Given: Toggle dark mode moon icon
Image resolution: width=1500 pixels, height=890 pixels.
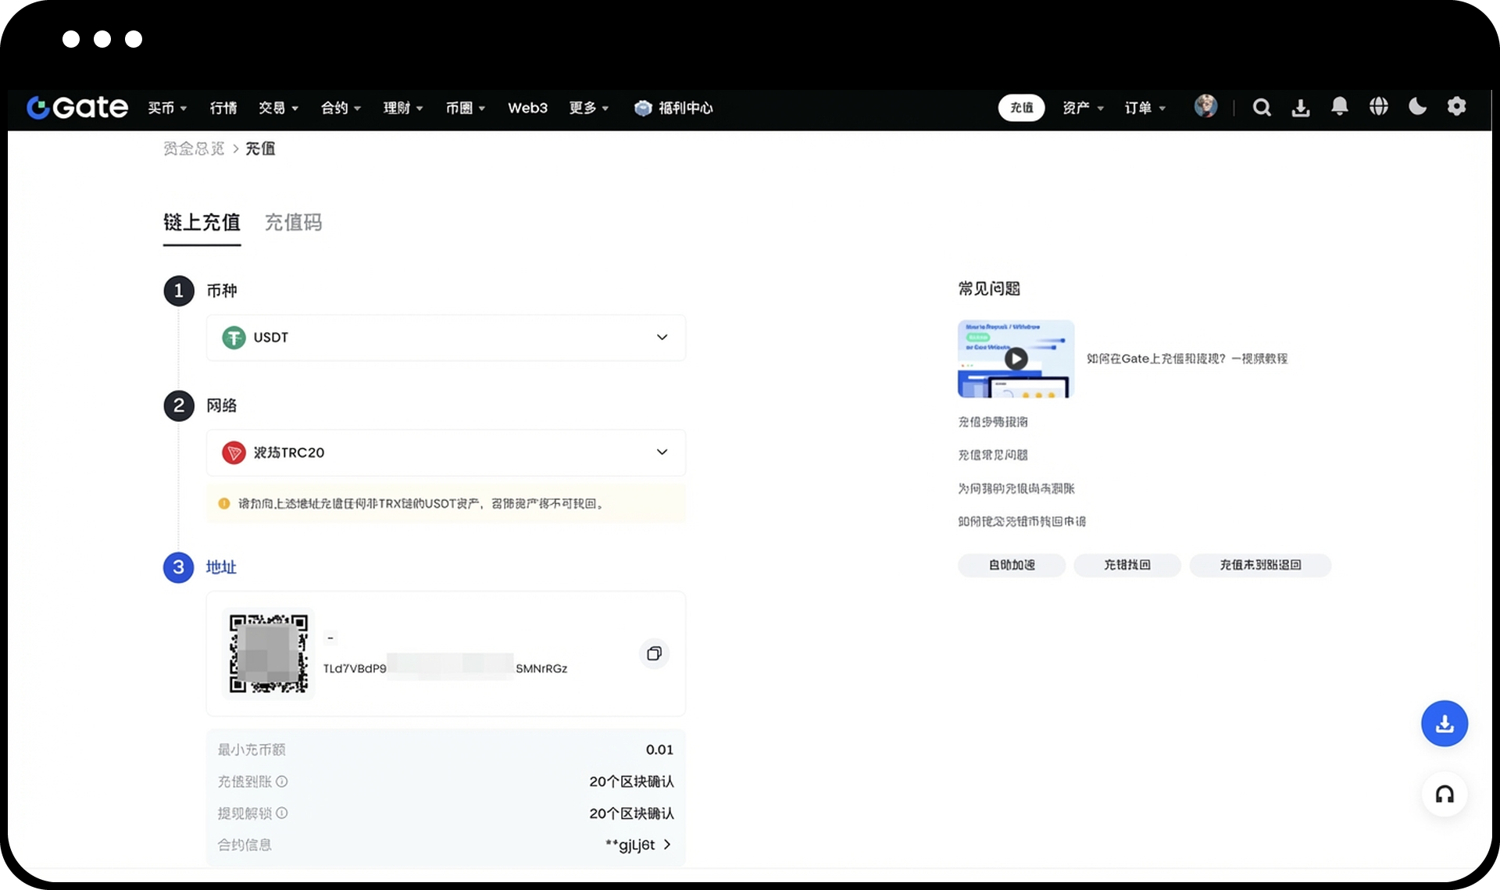Looking at the screenshot, I should click(x=1417, y=106).
